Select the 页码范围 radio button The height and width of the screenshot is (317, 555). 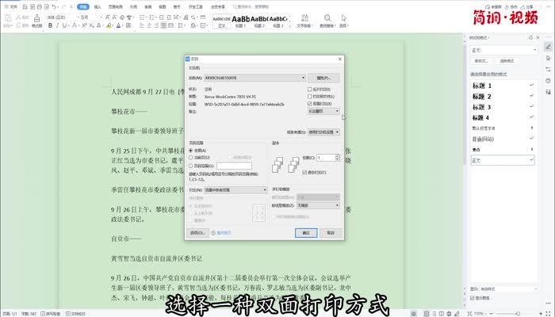pos(191,165)
